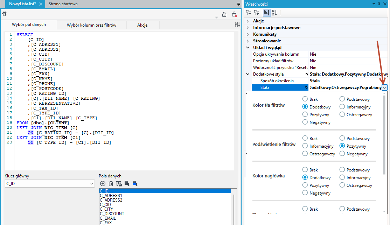Click the gray lines-with-arrow icon under Pola danych
The height and width of the screenshot is (225, 390).
(x=127, y=183)
